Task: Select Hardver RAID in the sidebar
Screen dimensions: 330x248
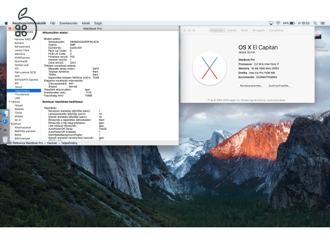Action: point(23,39)
